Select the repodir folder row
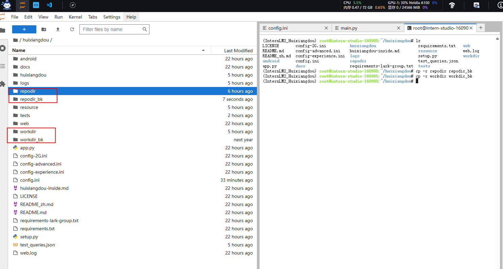Image resolution: width=503 pixels, height=269 pixels. 133,91
